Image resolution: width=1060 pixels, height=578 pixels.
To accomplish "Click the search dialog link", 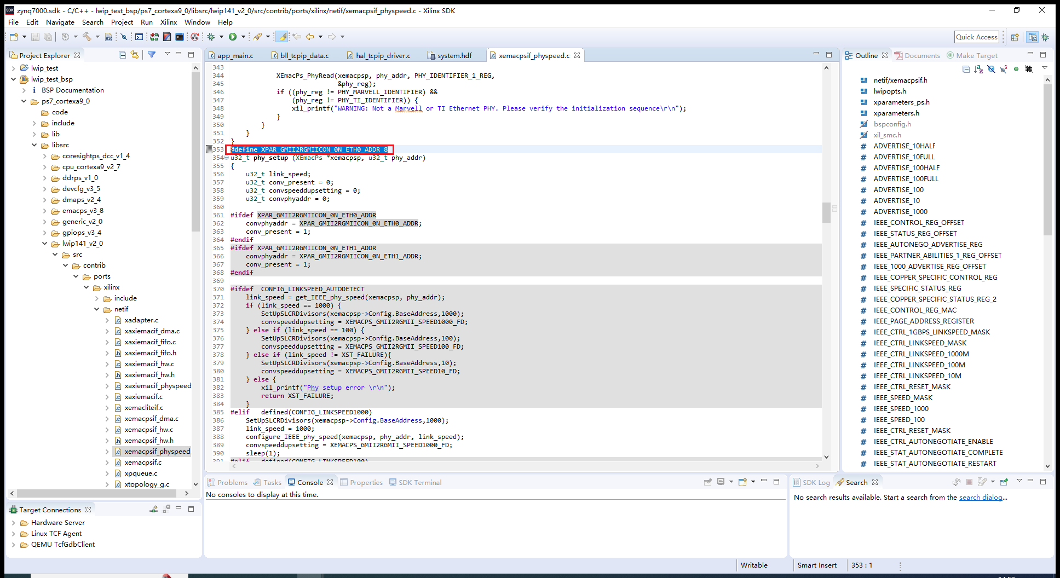I will point(980,498).
